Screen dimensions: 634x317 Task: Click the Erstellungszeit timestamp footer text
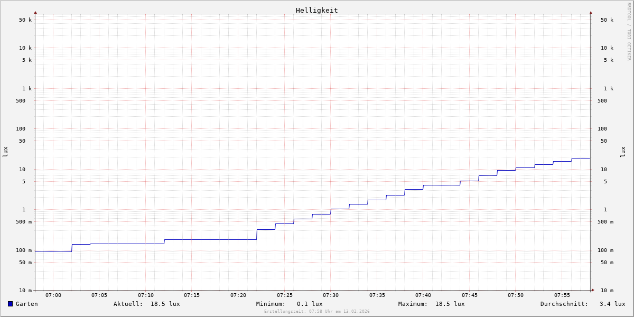tap(316, 312)
